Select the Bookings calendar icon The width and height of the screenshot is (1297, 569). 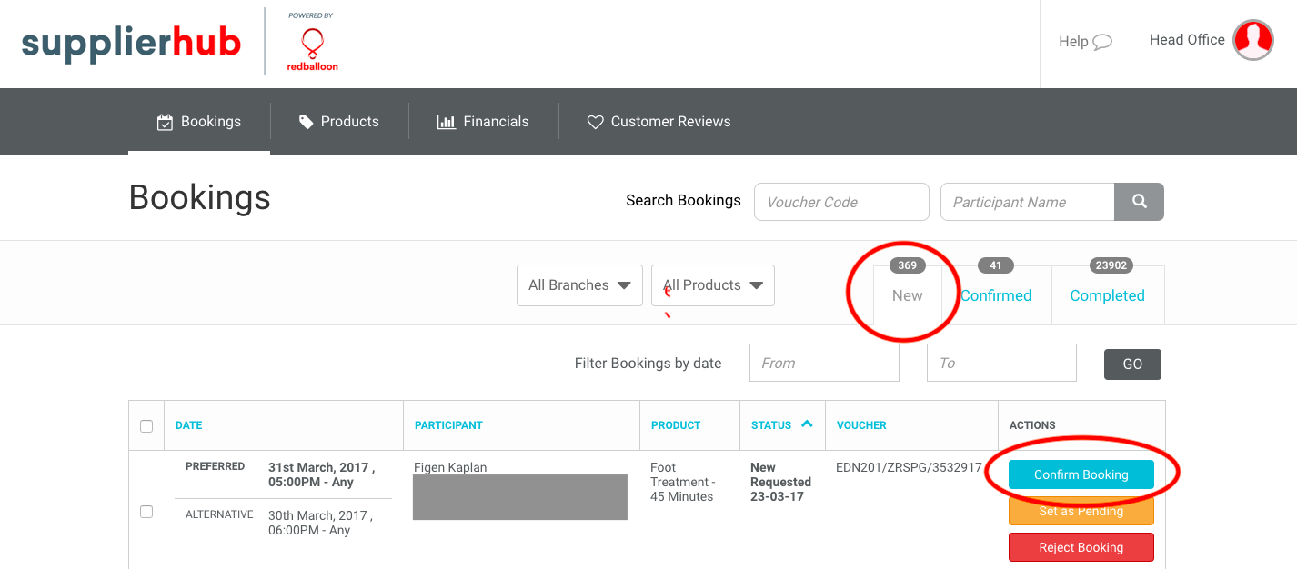pyautogui.click(x=166, y=120)
